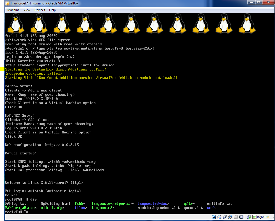Click the FahCore_a5.exe* entry

(21, 208)
